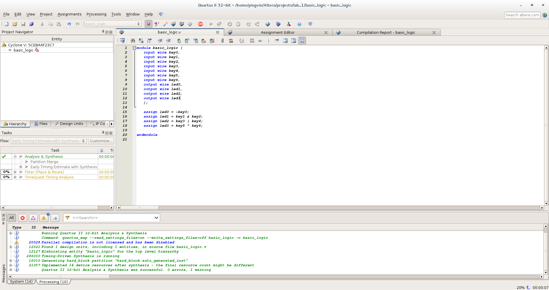
Task: Open the Tools menu
Action: click(x=116, y=14)
